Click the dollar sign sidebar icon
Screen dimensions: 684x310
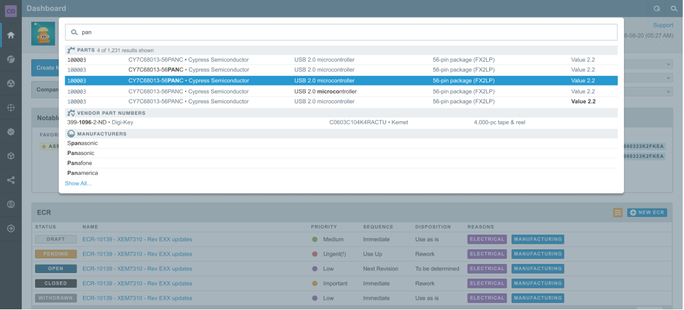click(11, 204)
